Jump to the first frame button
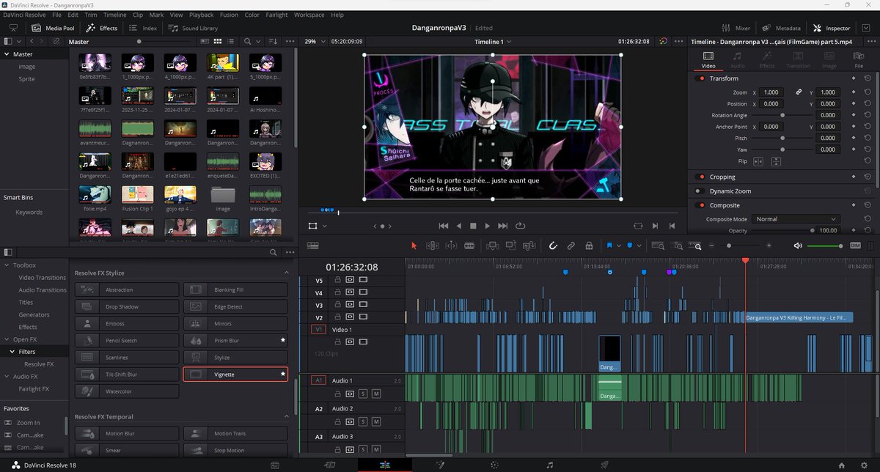This screenshot has height=472, width=880. tap(443, 226)
